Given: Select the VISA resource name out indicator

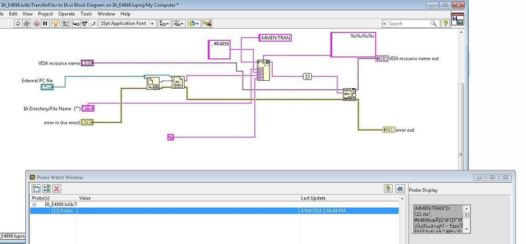Looking at the screenshot, I should click(x=382, y=58).
